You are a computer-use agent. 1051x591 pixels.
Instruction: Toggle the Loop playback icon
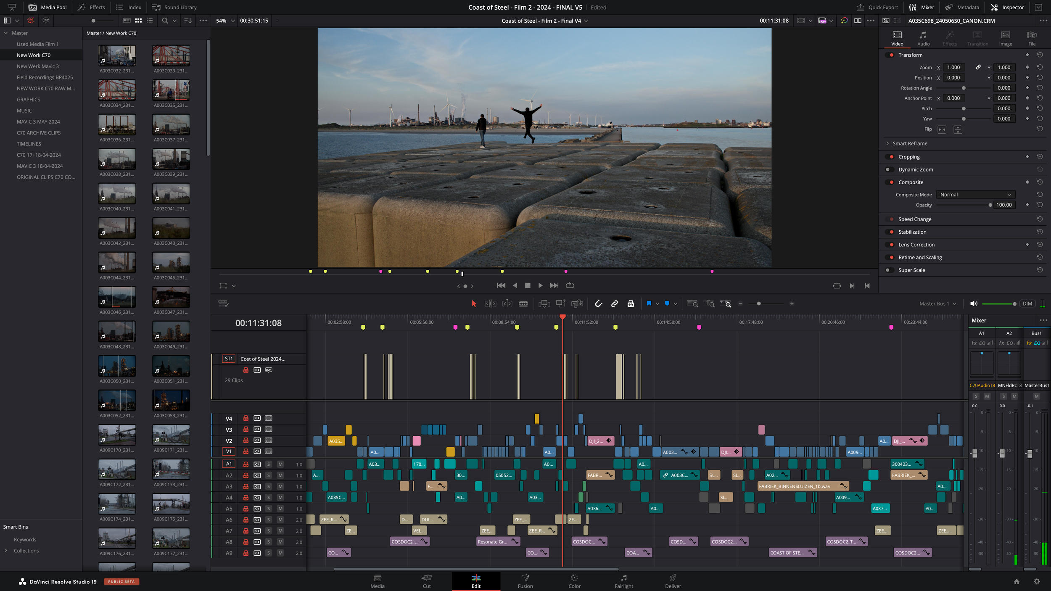click(x=570, y=285)
